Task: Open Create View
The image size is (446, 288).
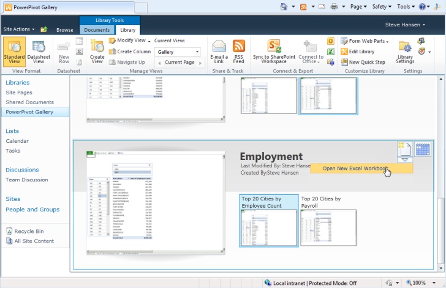Action: [97, 52]
